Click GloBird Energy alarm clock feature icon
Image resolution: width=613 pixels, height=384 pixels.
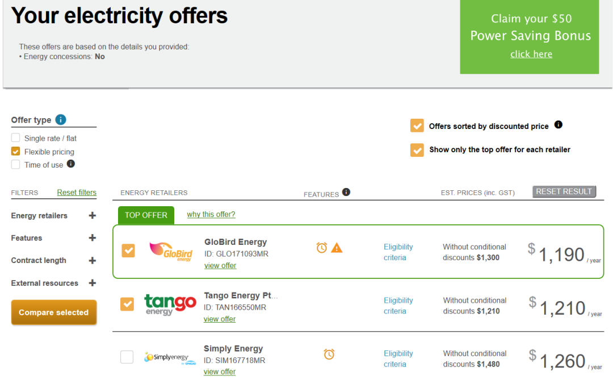click(321, 248)
